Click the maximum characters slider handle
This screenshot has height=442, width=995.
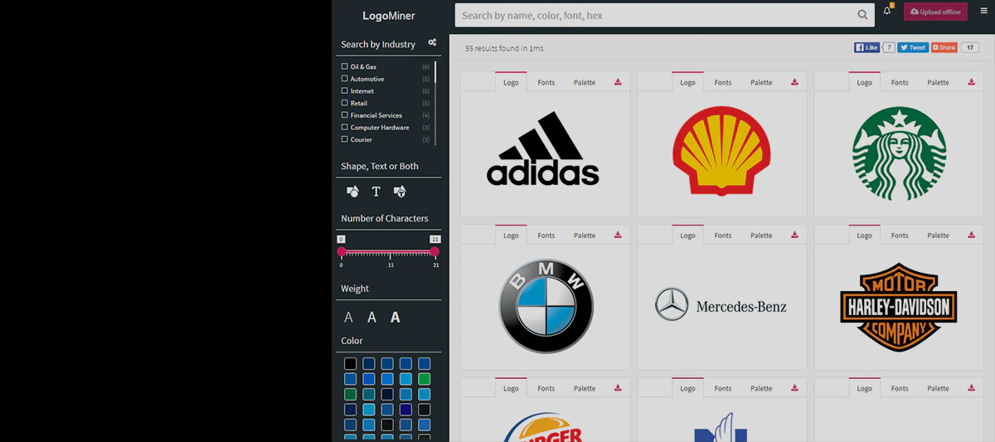point(434,251)
